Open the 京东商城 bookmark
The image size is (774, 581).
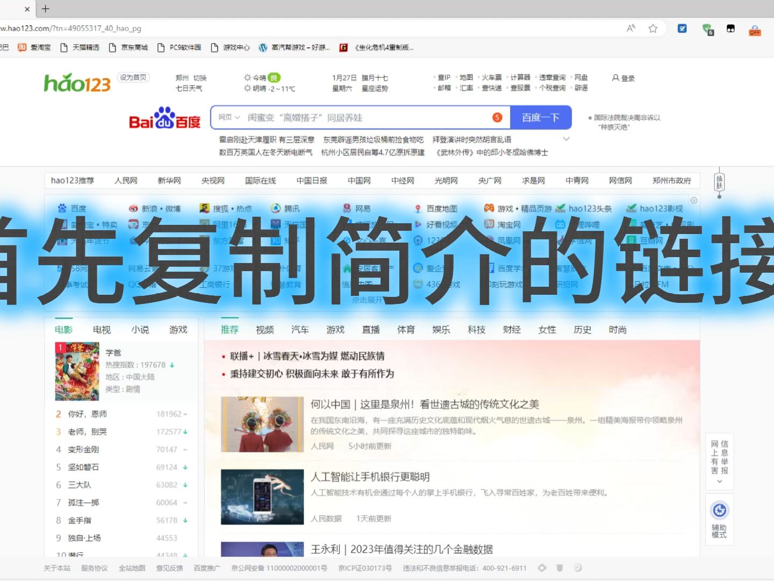128,47
